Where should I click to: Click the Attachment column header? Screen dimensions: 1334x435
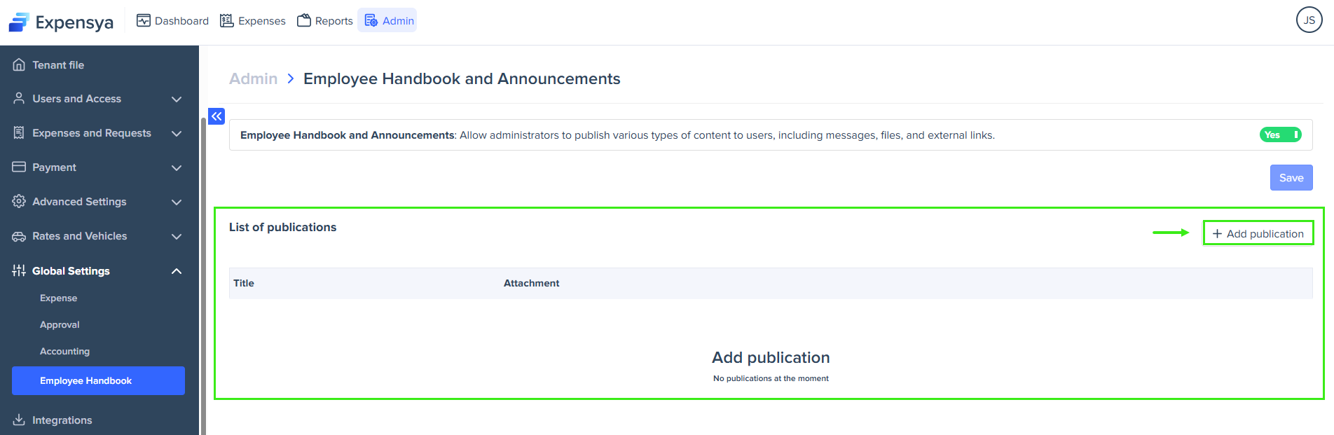point(531,283)
